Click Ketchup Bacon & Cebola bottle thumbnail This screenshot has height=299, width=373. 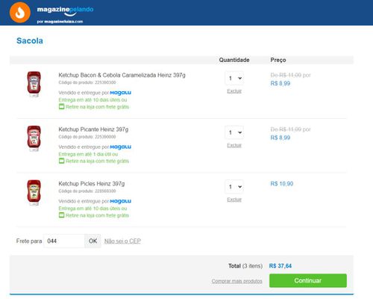(34, 84)
